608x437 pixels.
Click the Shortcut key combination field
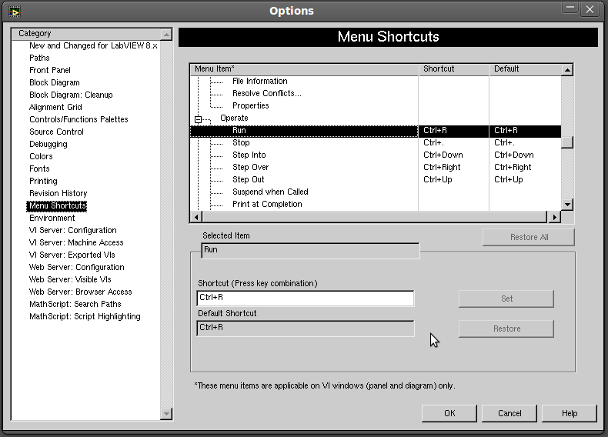(305, 298)
